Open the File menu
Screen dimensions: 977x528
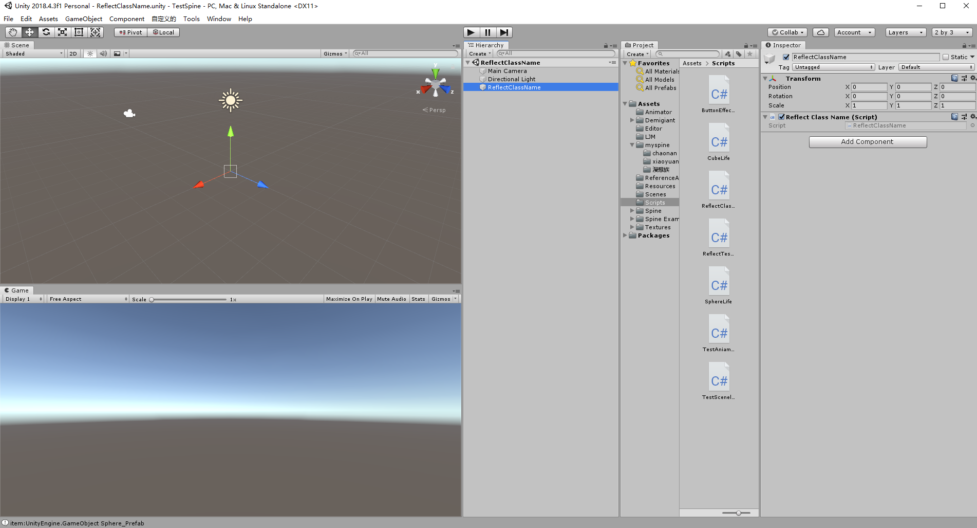pyautogui.click(x=9, y=19)
